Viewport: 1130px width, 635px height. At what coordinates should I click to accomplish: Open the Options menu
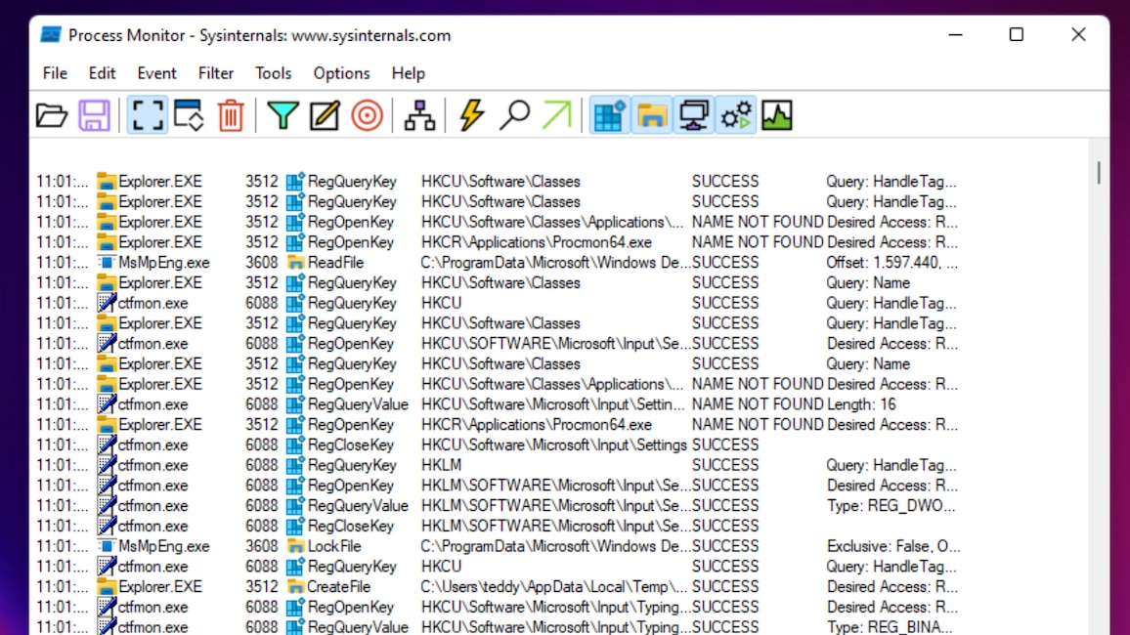(x=341, y=73)
